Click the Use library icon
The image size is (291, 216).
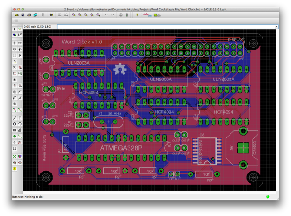pyautogui.click(x=51, y=15)
